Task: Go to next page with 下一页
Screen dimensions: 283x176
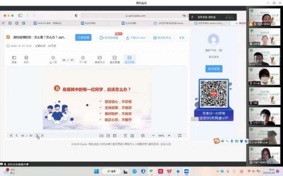Action: [x=83, y=59]
